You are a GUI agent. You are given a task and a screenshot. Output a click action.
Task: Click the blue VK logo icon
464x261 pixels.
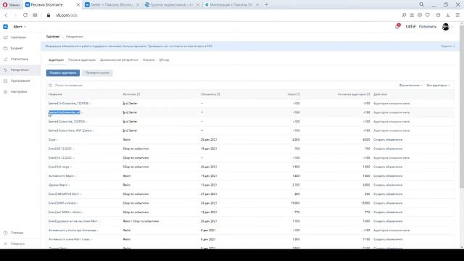[x=5, y=27]
